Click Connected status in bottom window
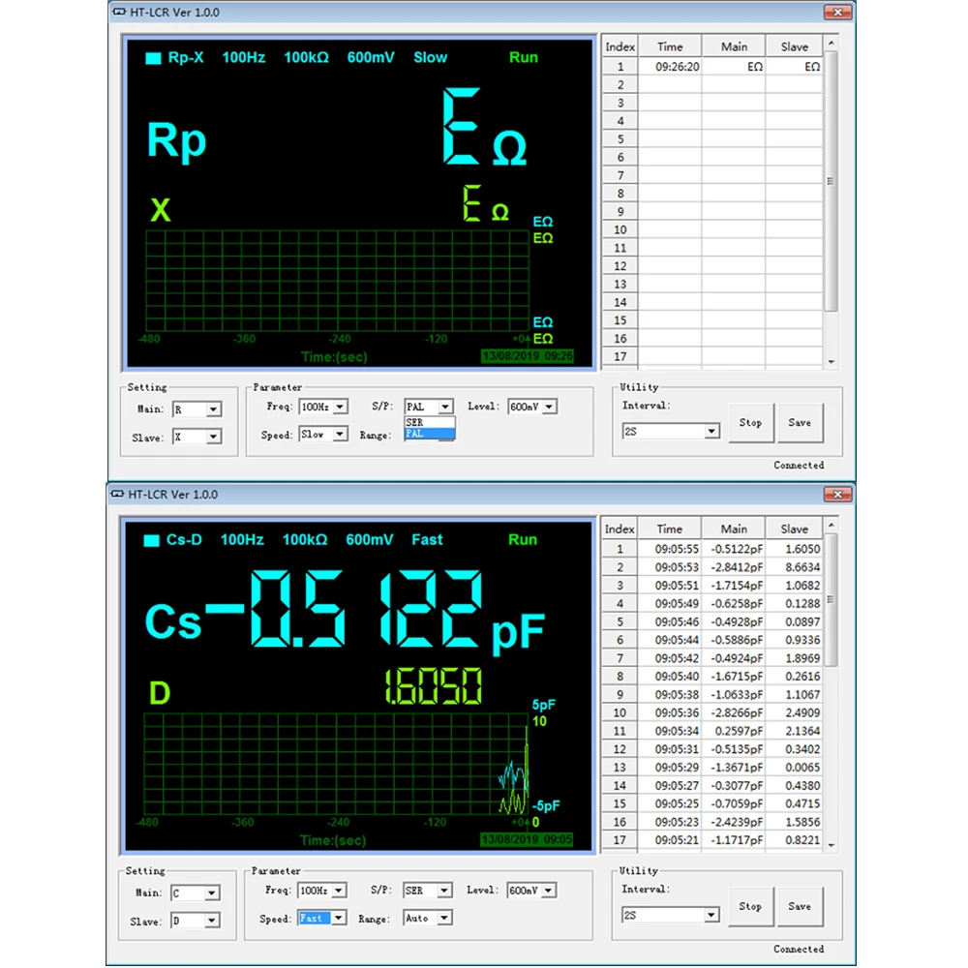968x968 pixels. pos(799,949)
